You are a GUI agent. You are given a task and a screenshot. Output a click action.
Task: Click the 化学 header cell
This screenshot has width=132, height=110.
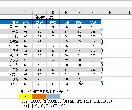click(x=79, y=22)
